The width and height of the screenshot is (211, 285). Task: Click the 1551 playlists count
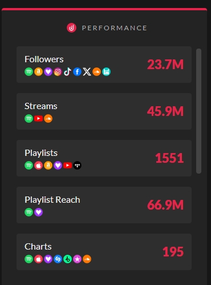pos(169,158)
